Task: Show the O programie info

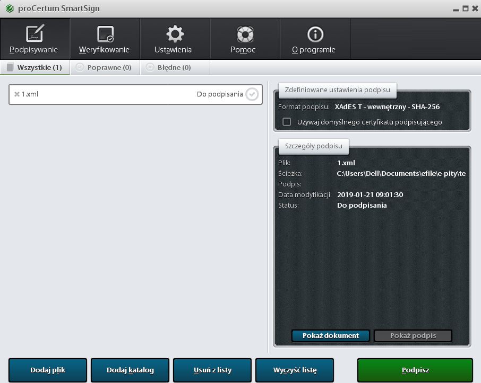Action: pos(315,40)
